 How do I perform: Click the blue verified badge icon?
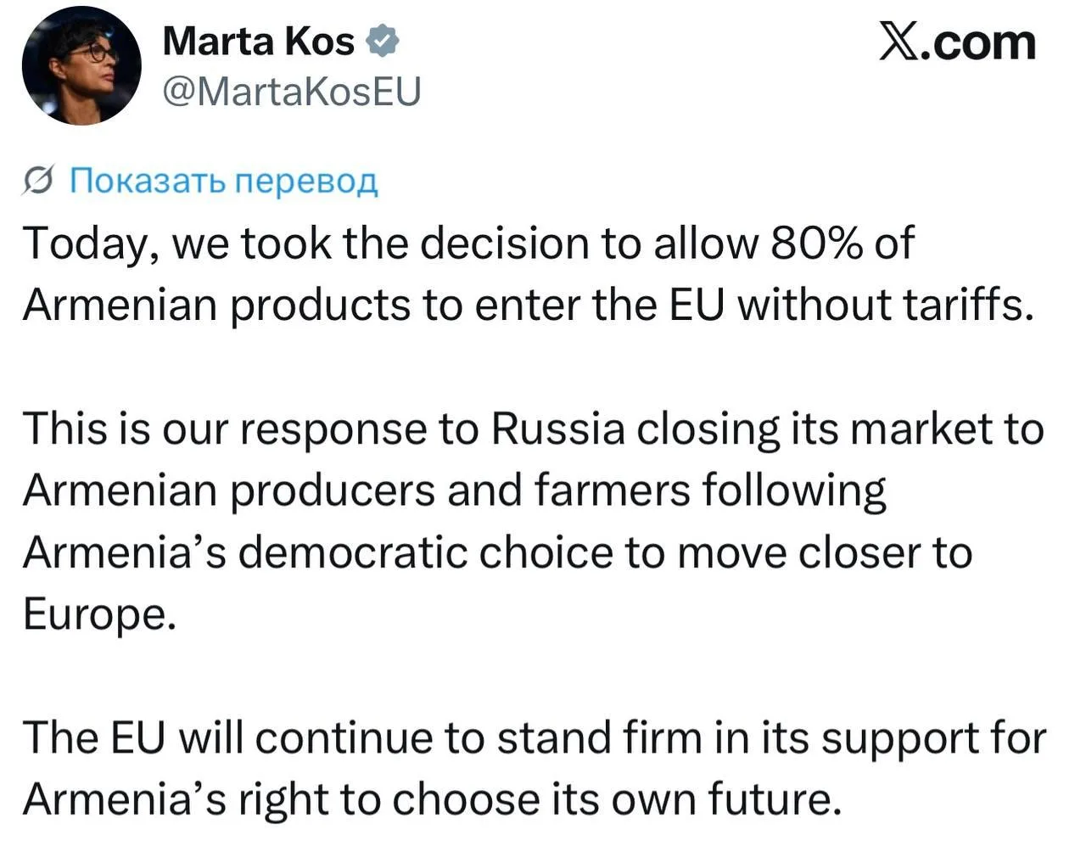[382, 42]
